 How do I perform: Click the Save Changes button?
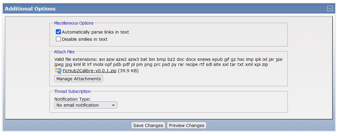pyautogui.click(x=148, y=126)
